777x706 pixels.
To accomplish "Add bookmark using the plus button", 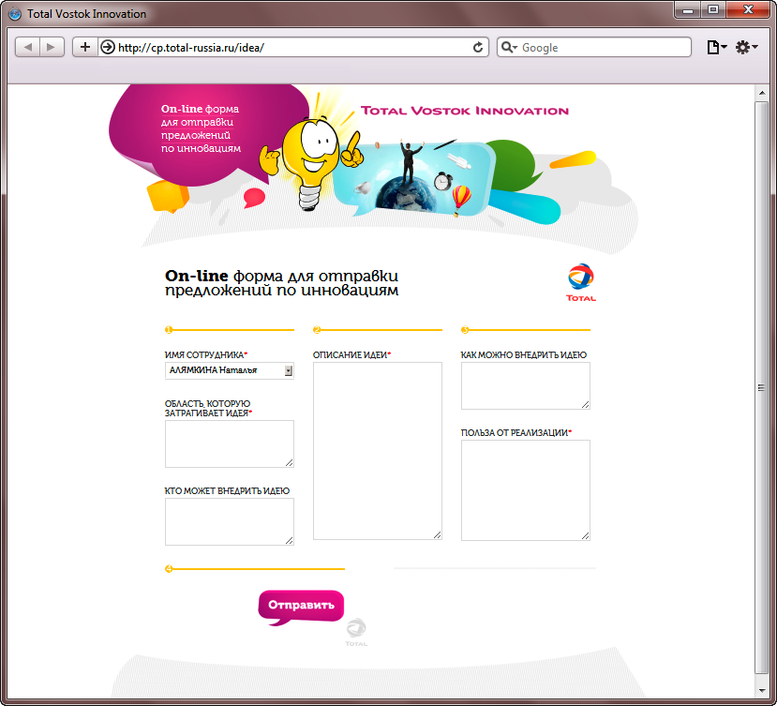I will tap(85, 47).
